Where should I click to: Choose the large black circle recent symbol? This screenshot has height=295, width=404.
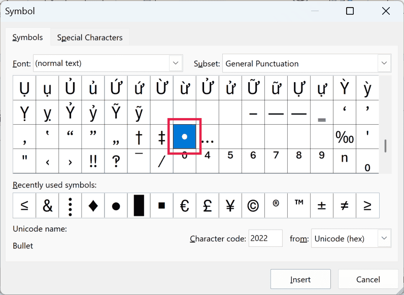(116, 205)
